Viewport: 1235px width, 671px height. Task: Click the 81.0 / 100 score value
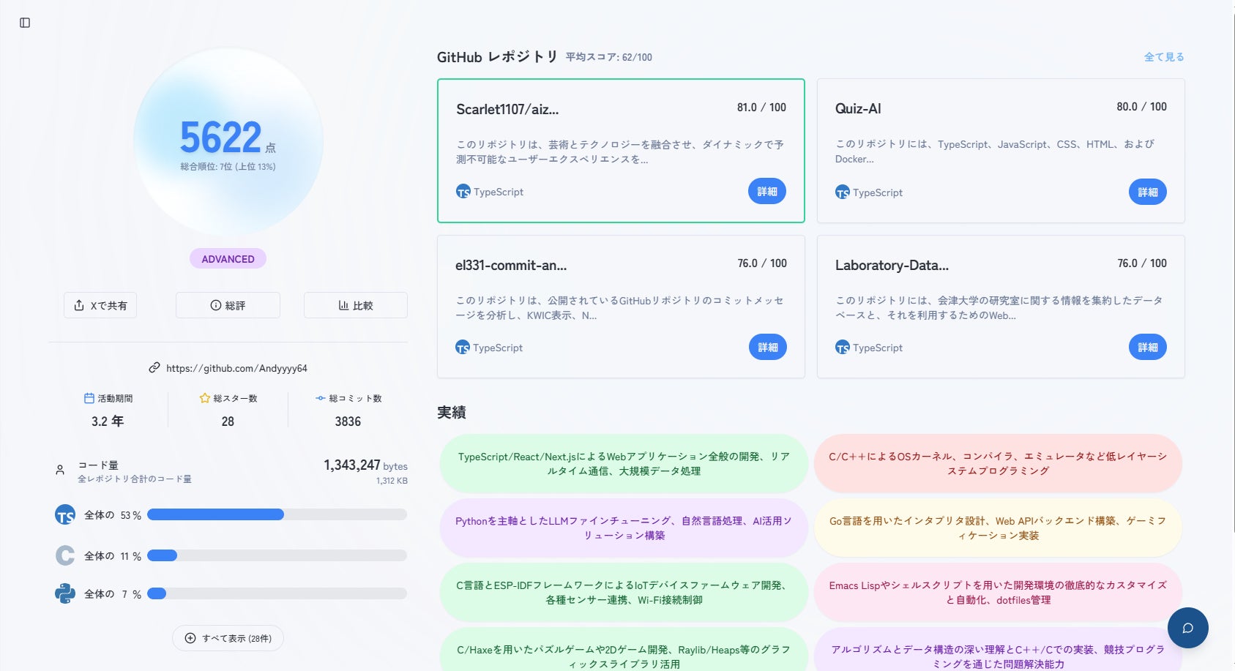761,108
